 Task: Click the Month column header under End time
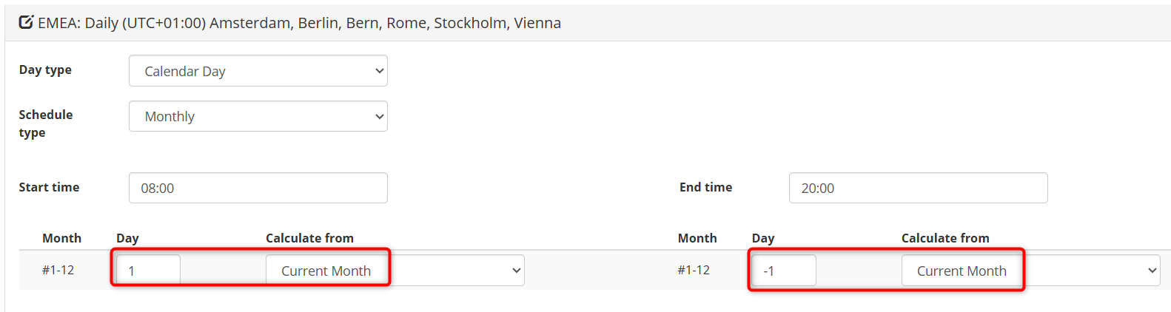click(x=697, y=238)
